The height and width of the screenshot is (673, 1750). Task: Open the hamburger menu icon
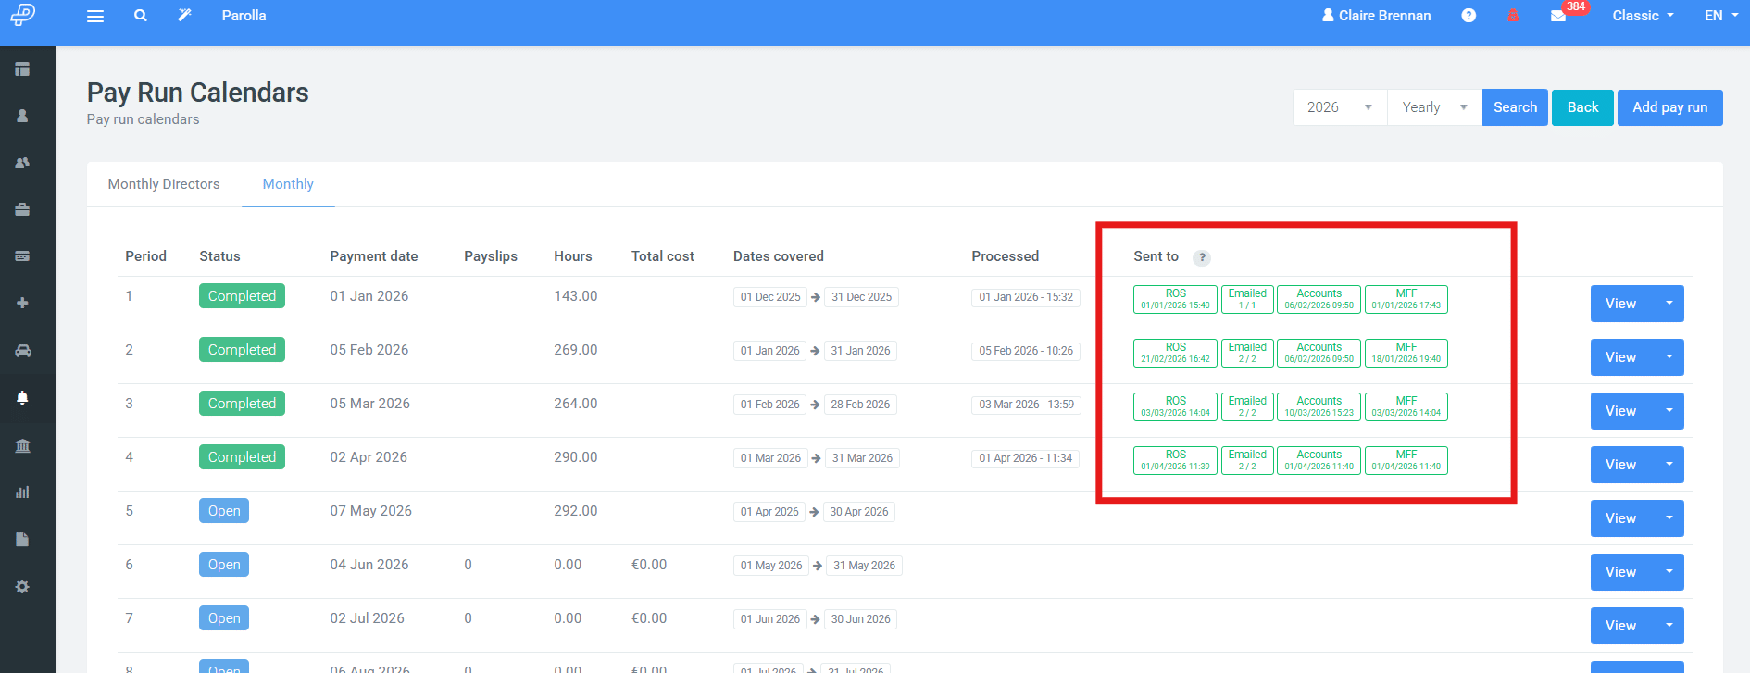(95, 16)
